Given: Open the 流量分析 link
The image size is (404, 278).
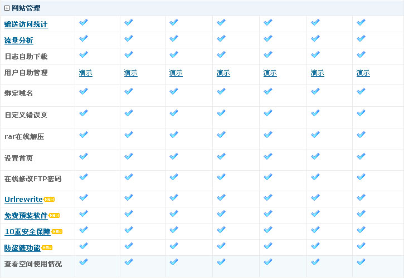Looking at the screenshot, I should click(x=19, y=41).
